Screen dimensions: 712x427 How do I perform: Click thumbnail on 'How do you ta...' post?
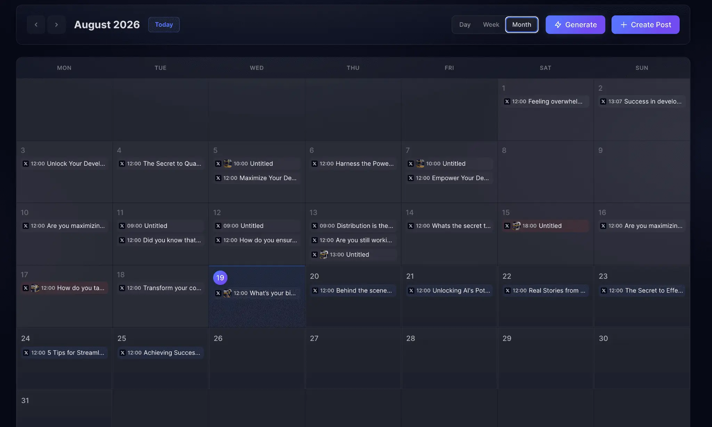click(35, 288)
